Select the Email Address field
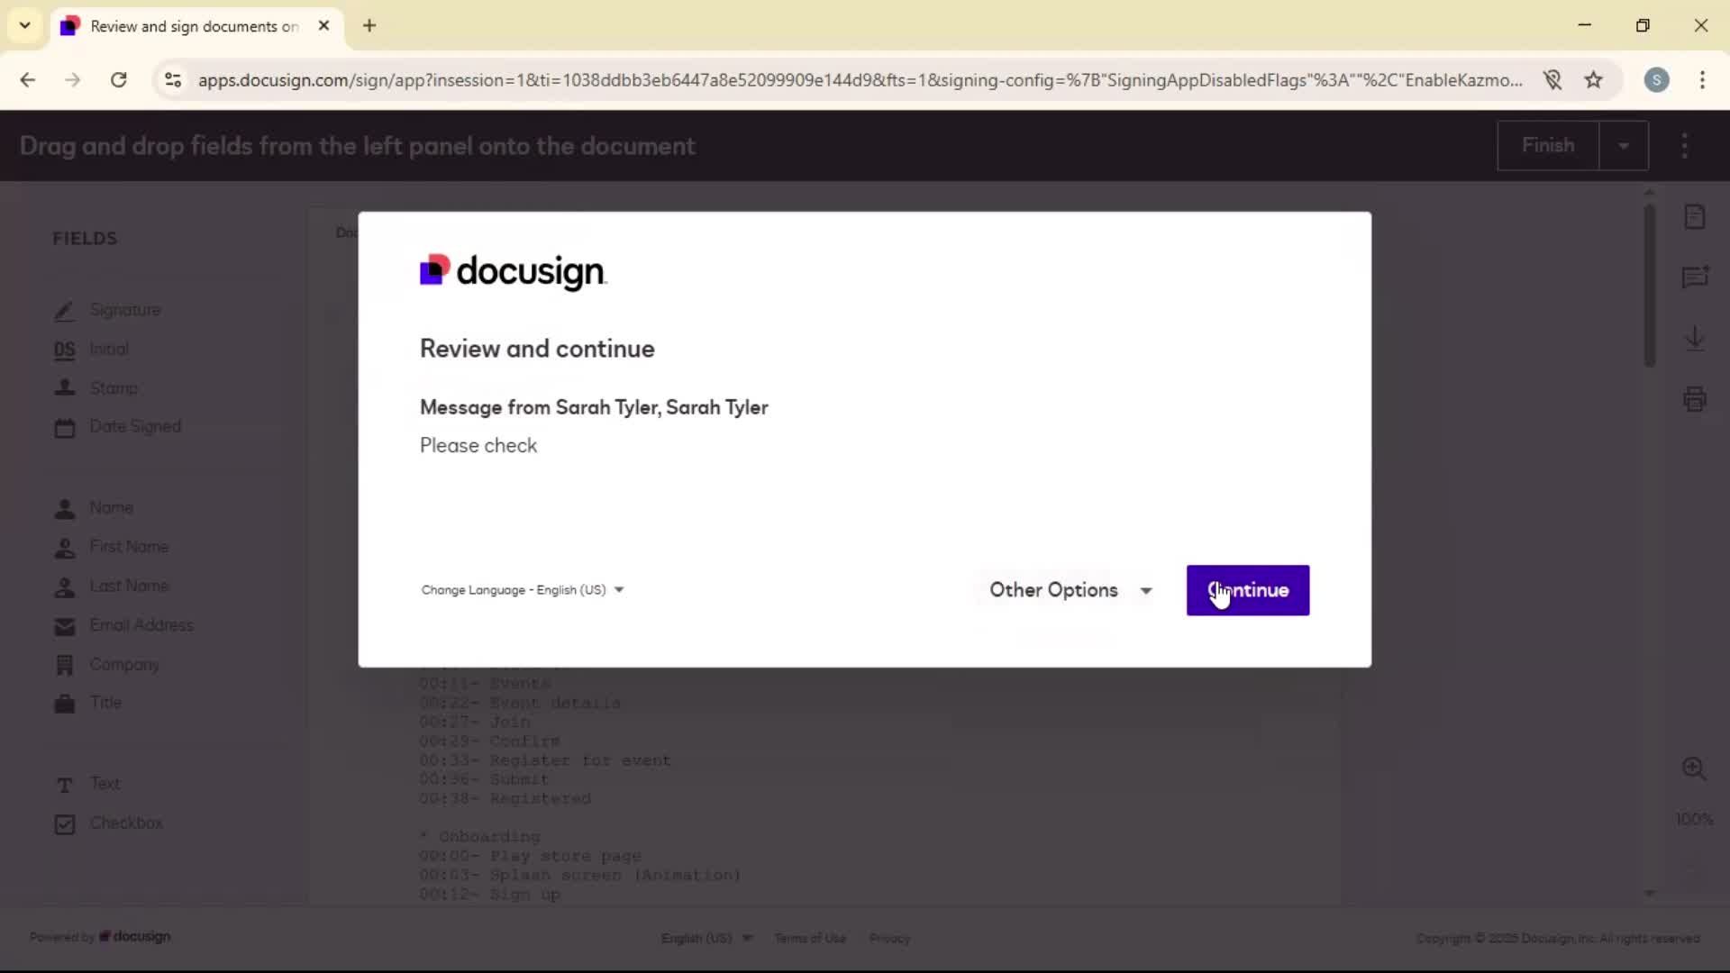 (x=123, y=625)
